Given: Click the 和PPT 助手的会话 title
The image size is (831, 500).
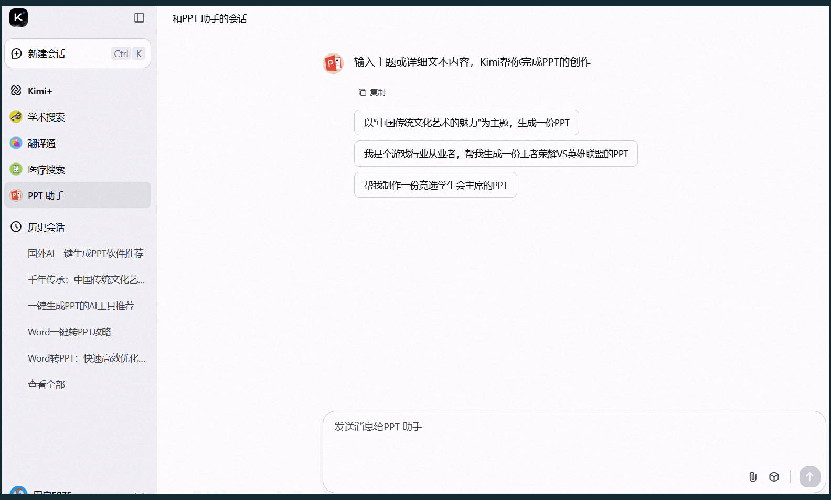Looking at the screenshot, I should [209, 19].
